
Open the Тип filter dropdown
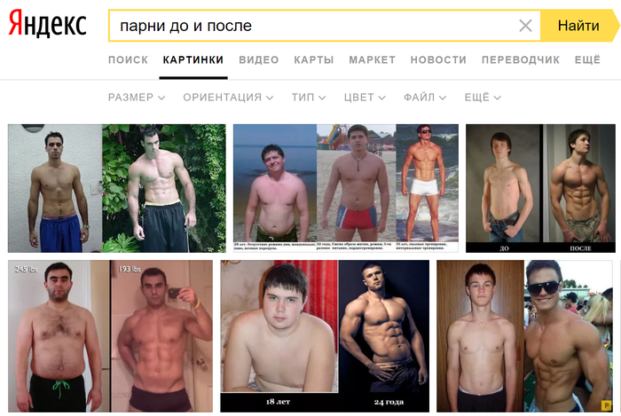coord(309,98)
